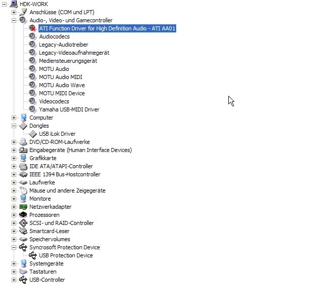
Task: Click the MOTU Audio speaker icon
Action: tap(32, 69)
